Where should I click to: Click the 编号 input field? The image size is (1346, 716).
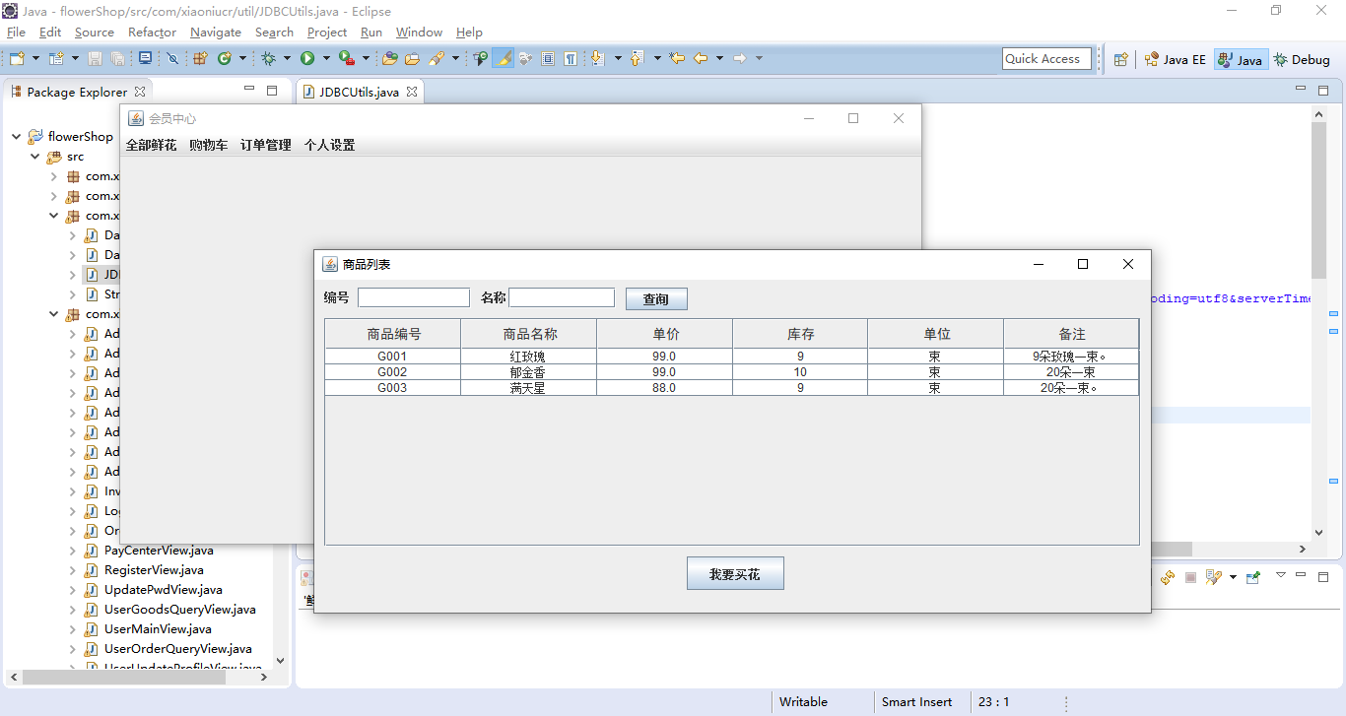(414, 297)
